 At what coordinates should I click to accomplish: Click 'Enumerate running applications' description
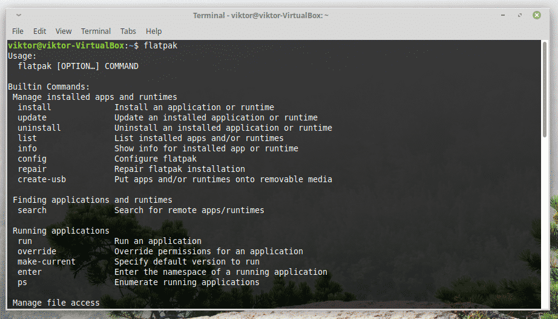[x=187, y=283]
